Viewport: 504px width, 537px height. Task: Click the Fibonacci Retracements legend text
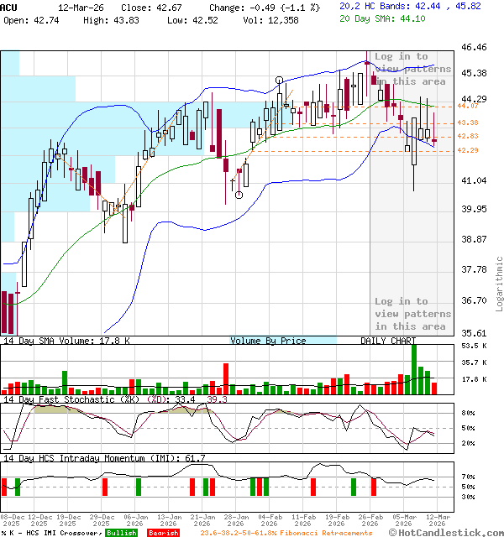pos(286,533)
